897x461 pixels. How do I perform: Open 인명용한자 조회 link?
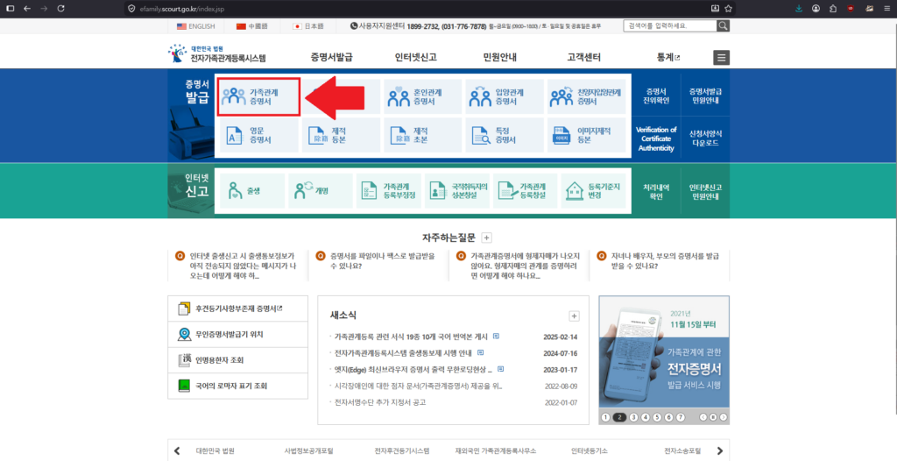coord(238,360)
